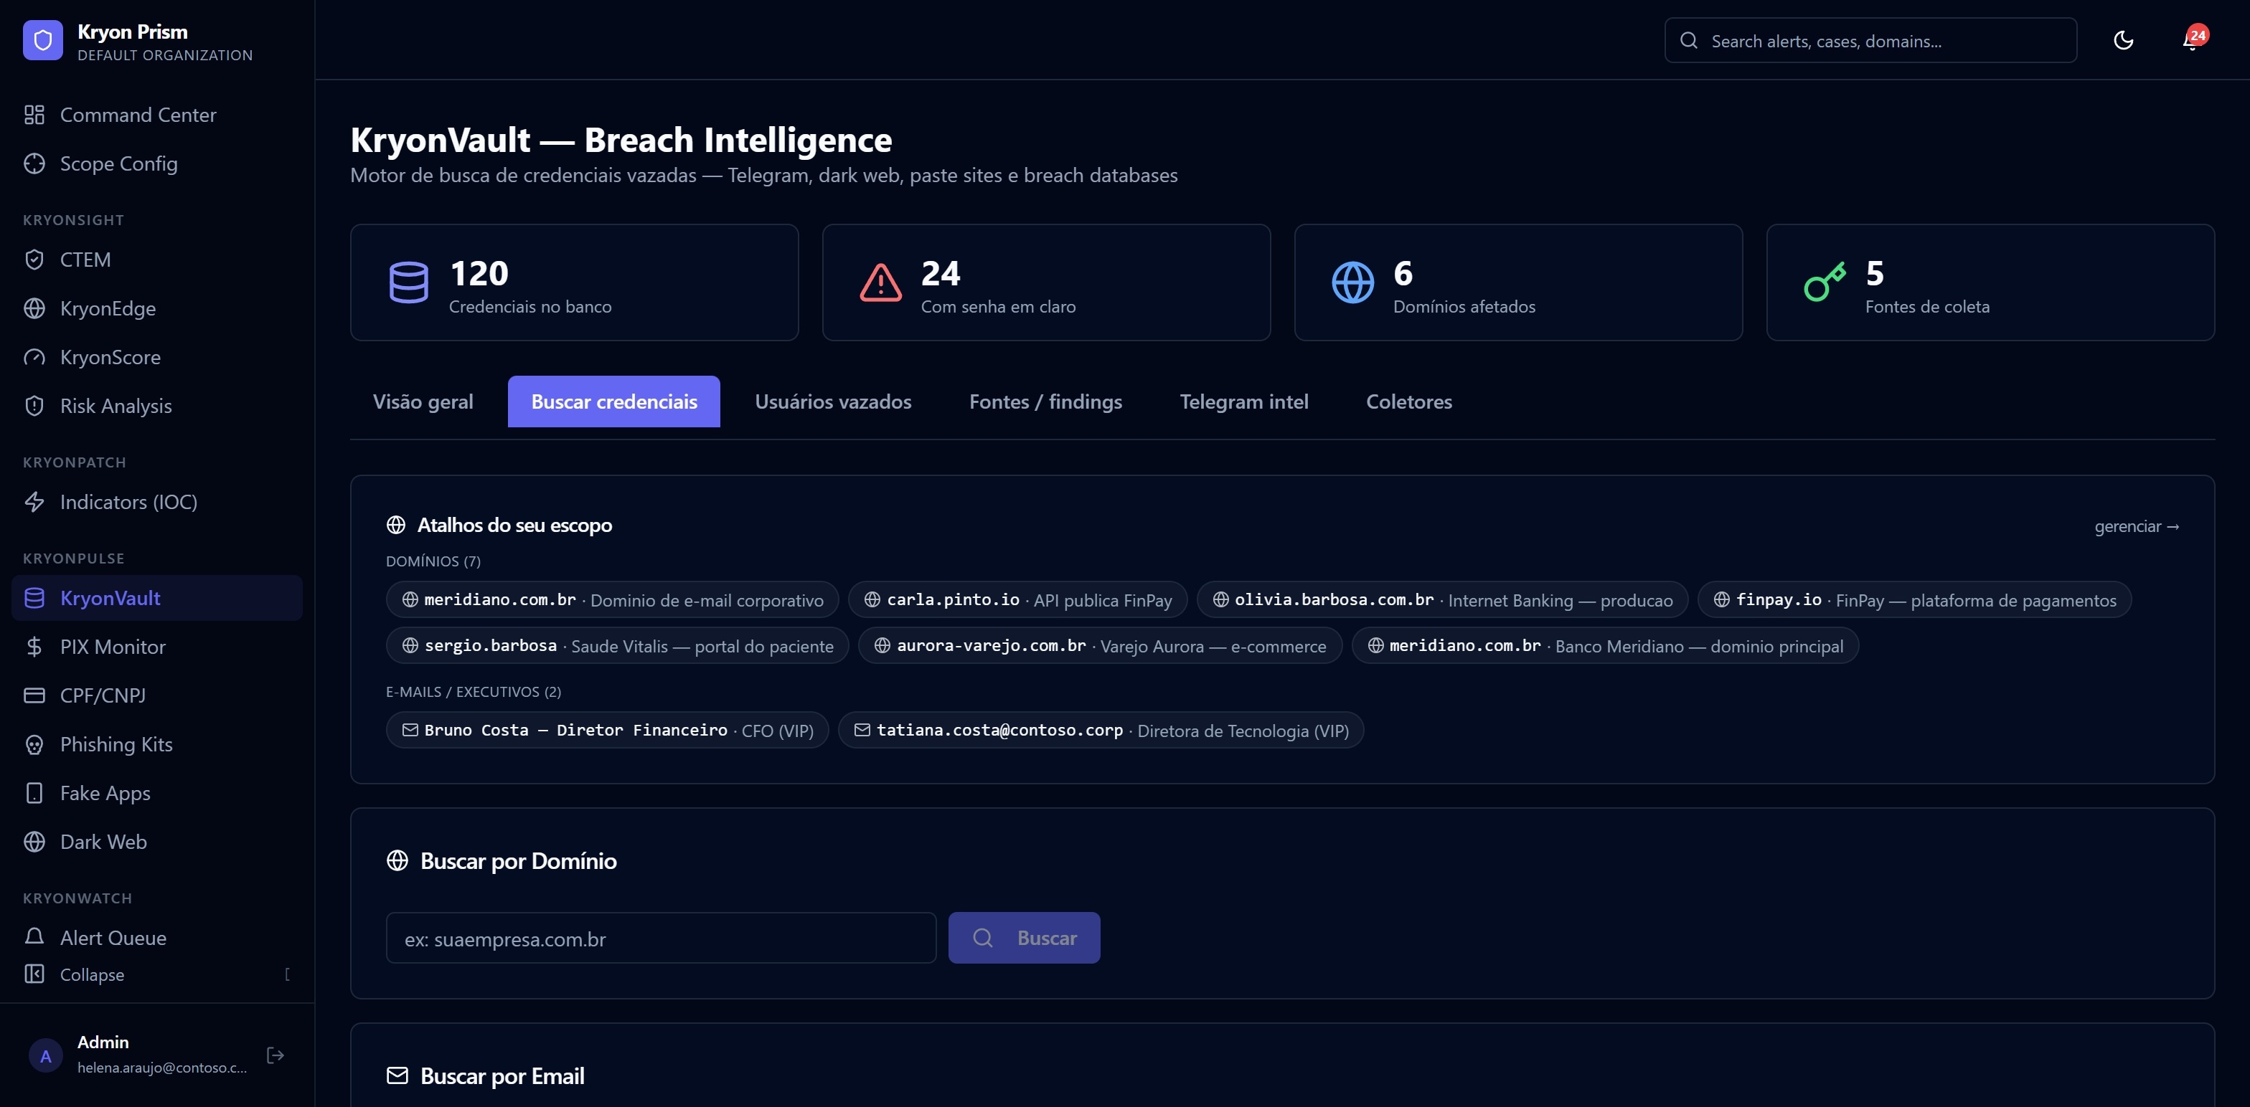Click the Collapse sidebar panel icon
Viewport: 2250px width, 1107px height.
click(34, 974)
